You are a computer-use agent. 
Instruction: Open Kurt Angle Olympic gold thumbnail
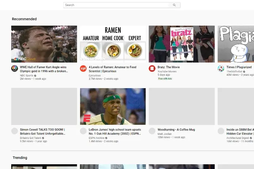click(x=44, y=44)
